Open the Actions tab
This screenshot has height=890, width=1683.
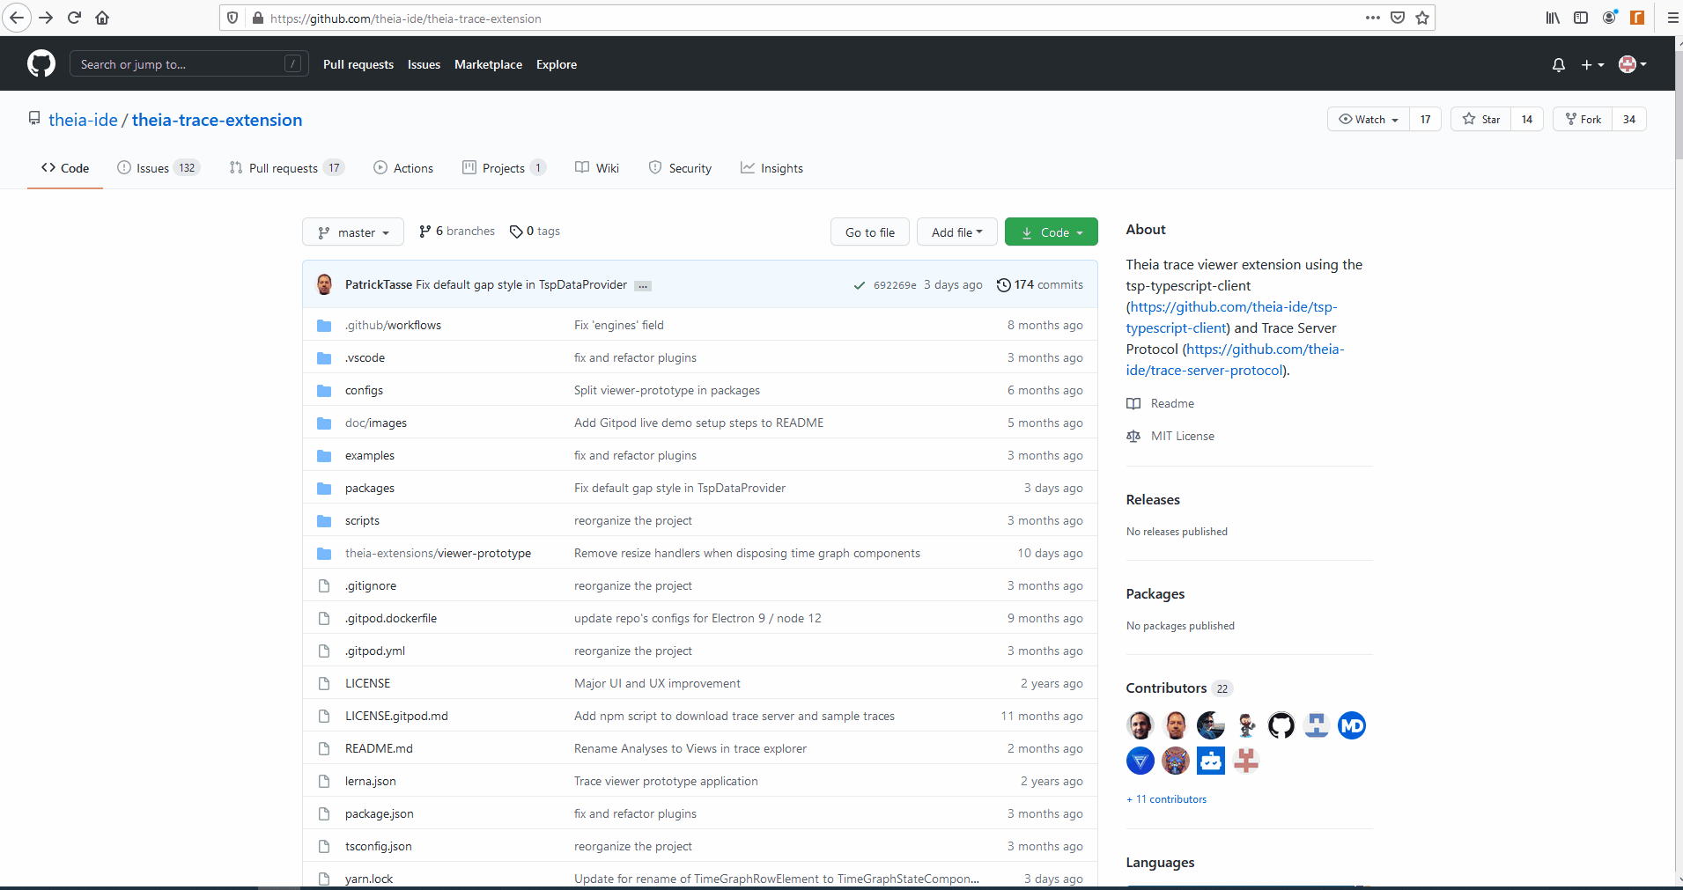pos(403,168)
